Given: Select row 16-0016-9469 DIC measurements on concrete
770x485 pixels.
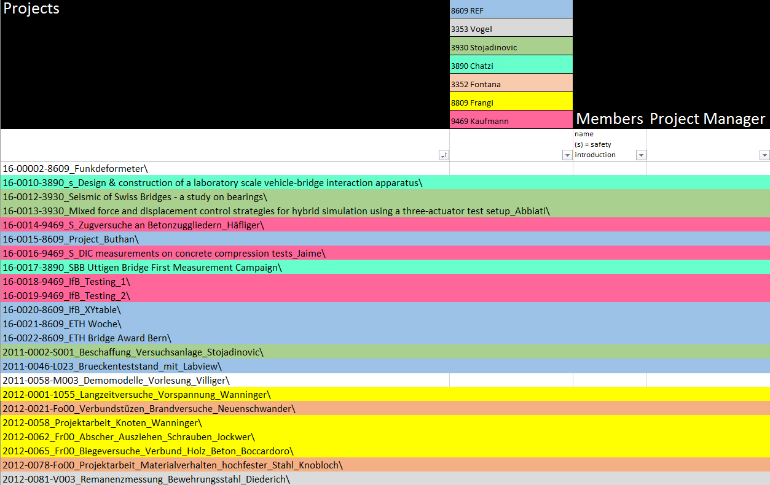Looking at the screenshot, I should pos(385,253).
